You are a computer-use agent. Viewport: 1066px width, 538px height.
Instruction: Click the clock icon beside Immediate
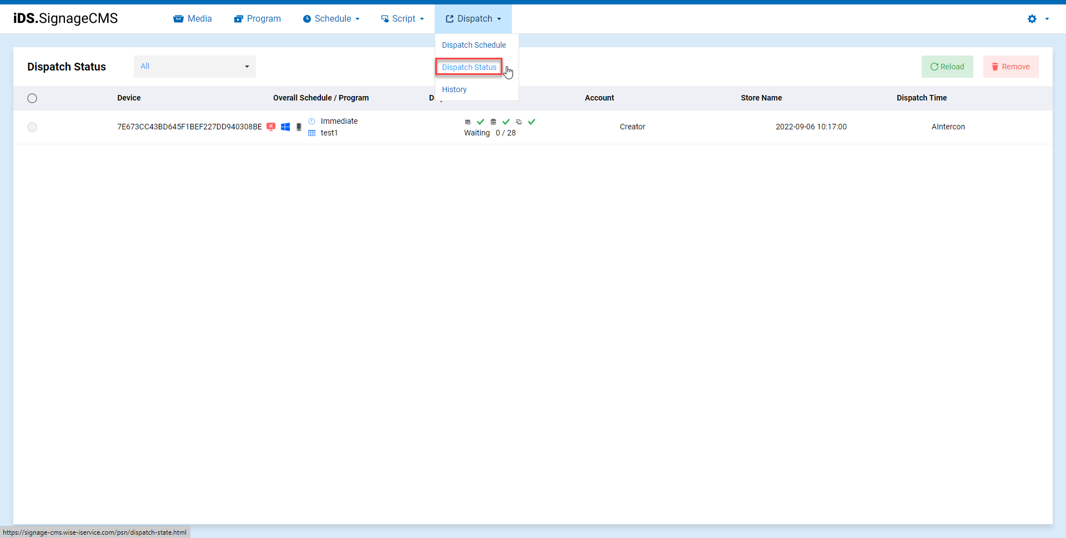tap(311, 121)
